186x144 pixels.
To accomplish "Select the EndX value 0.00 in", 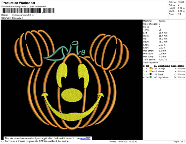I will tap(162, 45).
